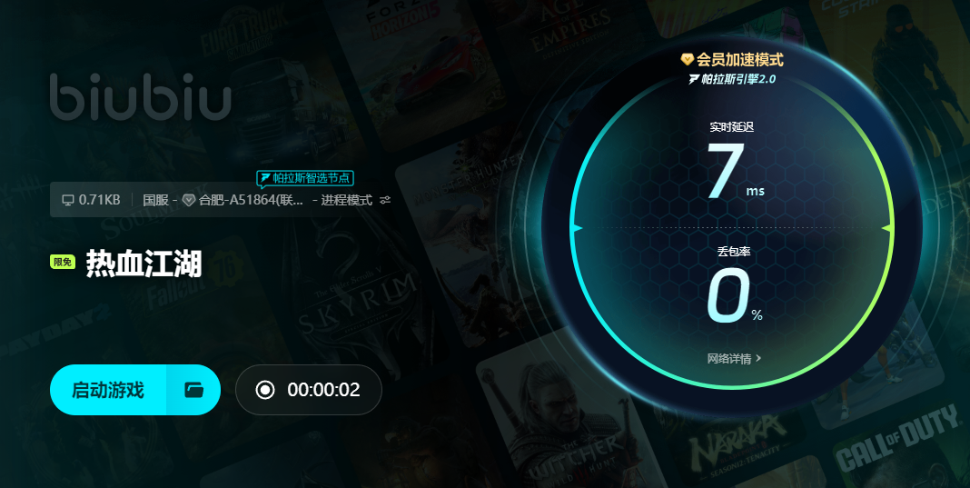Viewport: 970px width, 488px height.
Task: Open the game folder icon beside 启动游戏
Action: pyautogui.click(x=193, y=390)
